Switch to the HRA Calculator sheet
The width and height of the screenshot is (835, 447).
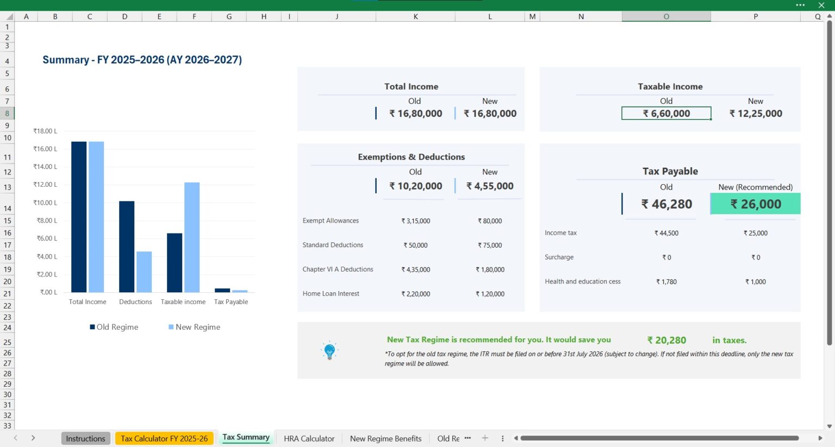(308, 438)
